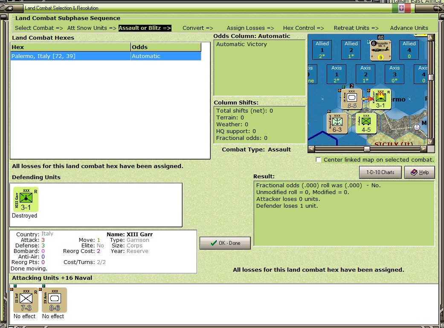
Task: Click the Total shifts (net): 0 line
Action: [244, 111]
